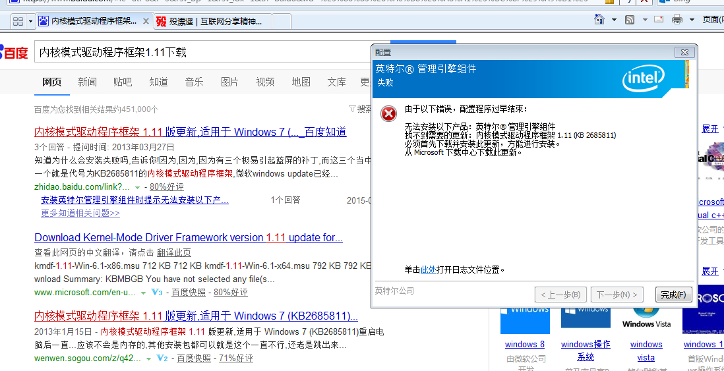724x371 pixels.
Task: Open the 页面 (Page) menu
Action: point(713,20)
